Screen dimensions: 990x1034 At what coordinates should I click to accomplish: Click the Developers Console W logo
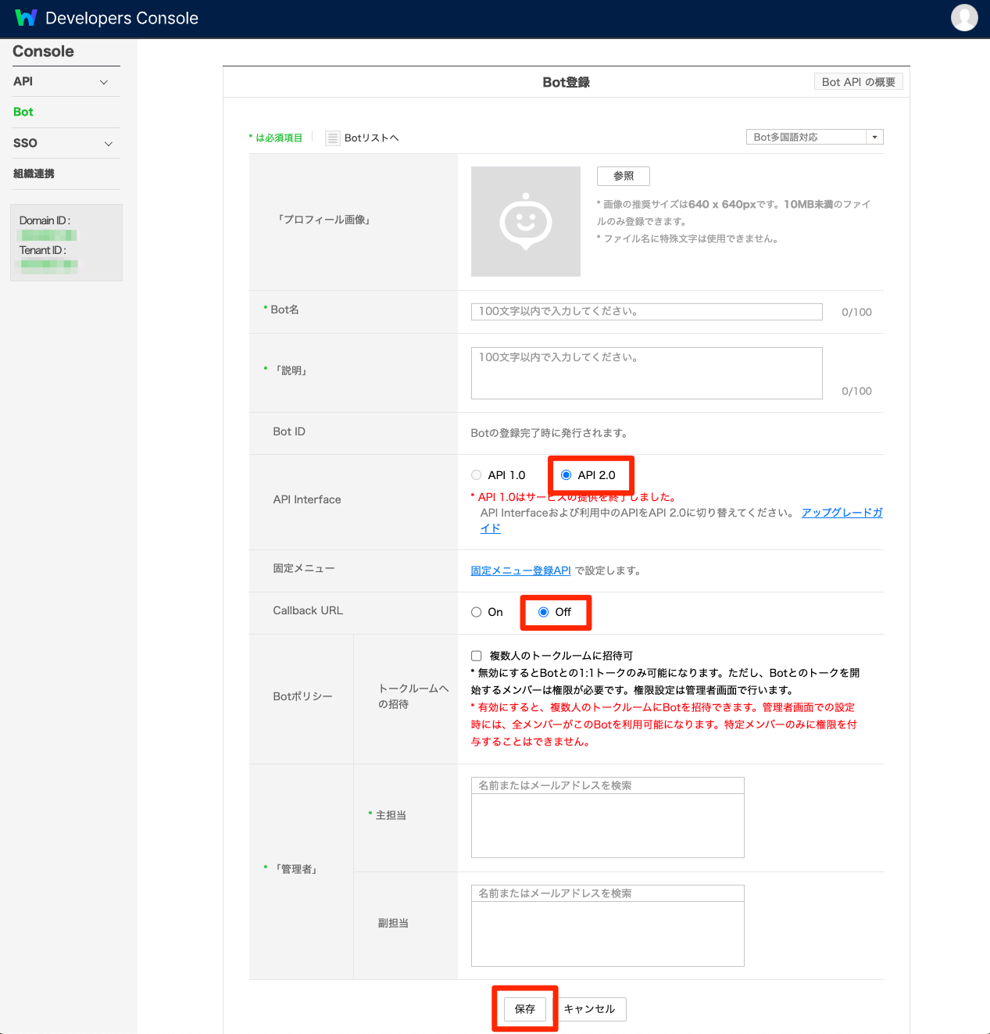point(26,18)
